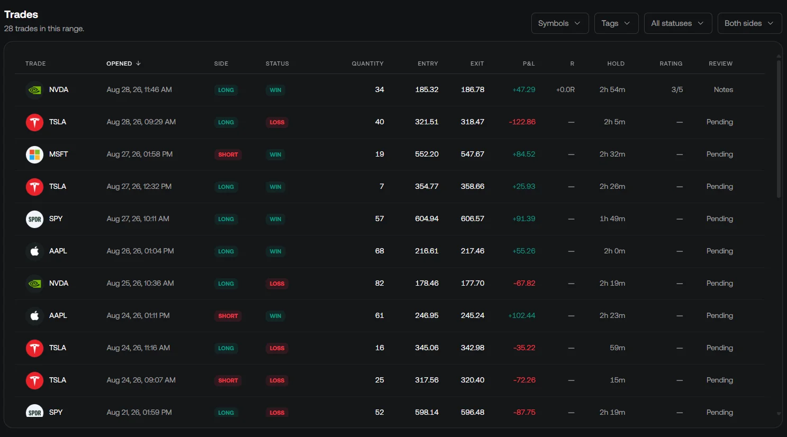
Task: Click the R column header
Action: click(572, 63)
